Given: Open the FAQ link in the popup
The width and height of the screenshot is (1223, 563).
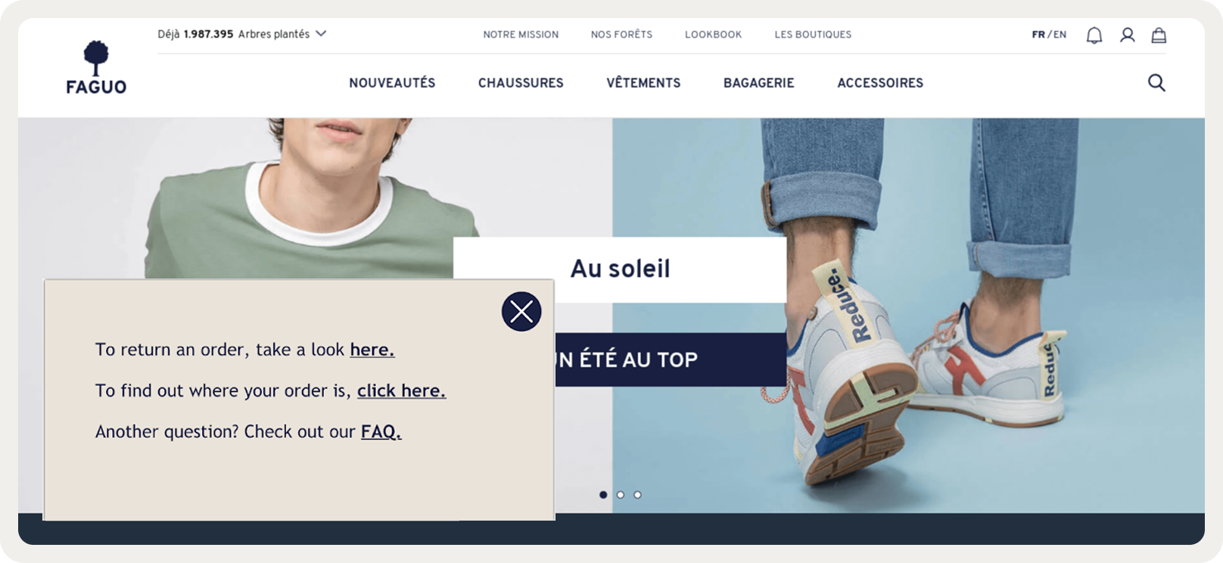Looking at the screenshot, I should click(381, 431).
